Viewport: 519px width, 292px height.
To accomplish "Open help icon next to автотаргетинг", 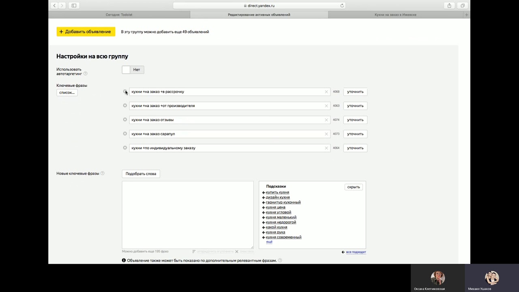I will [x=86, y=74].
